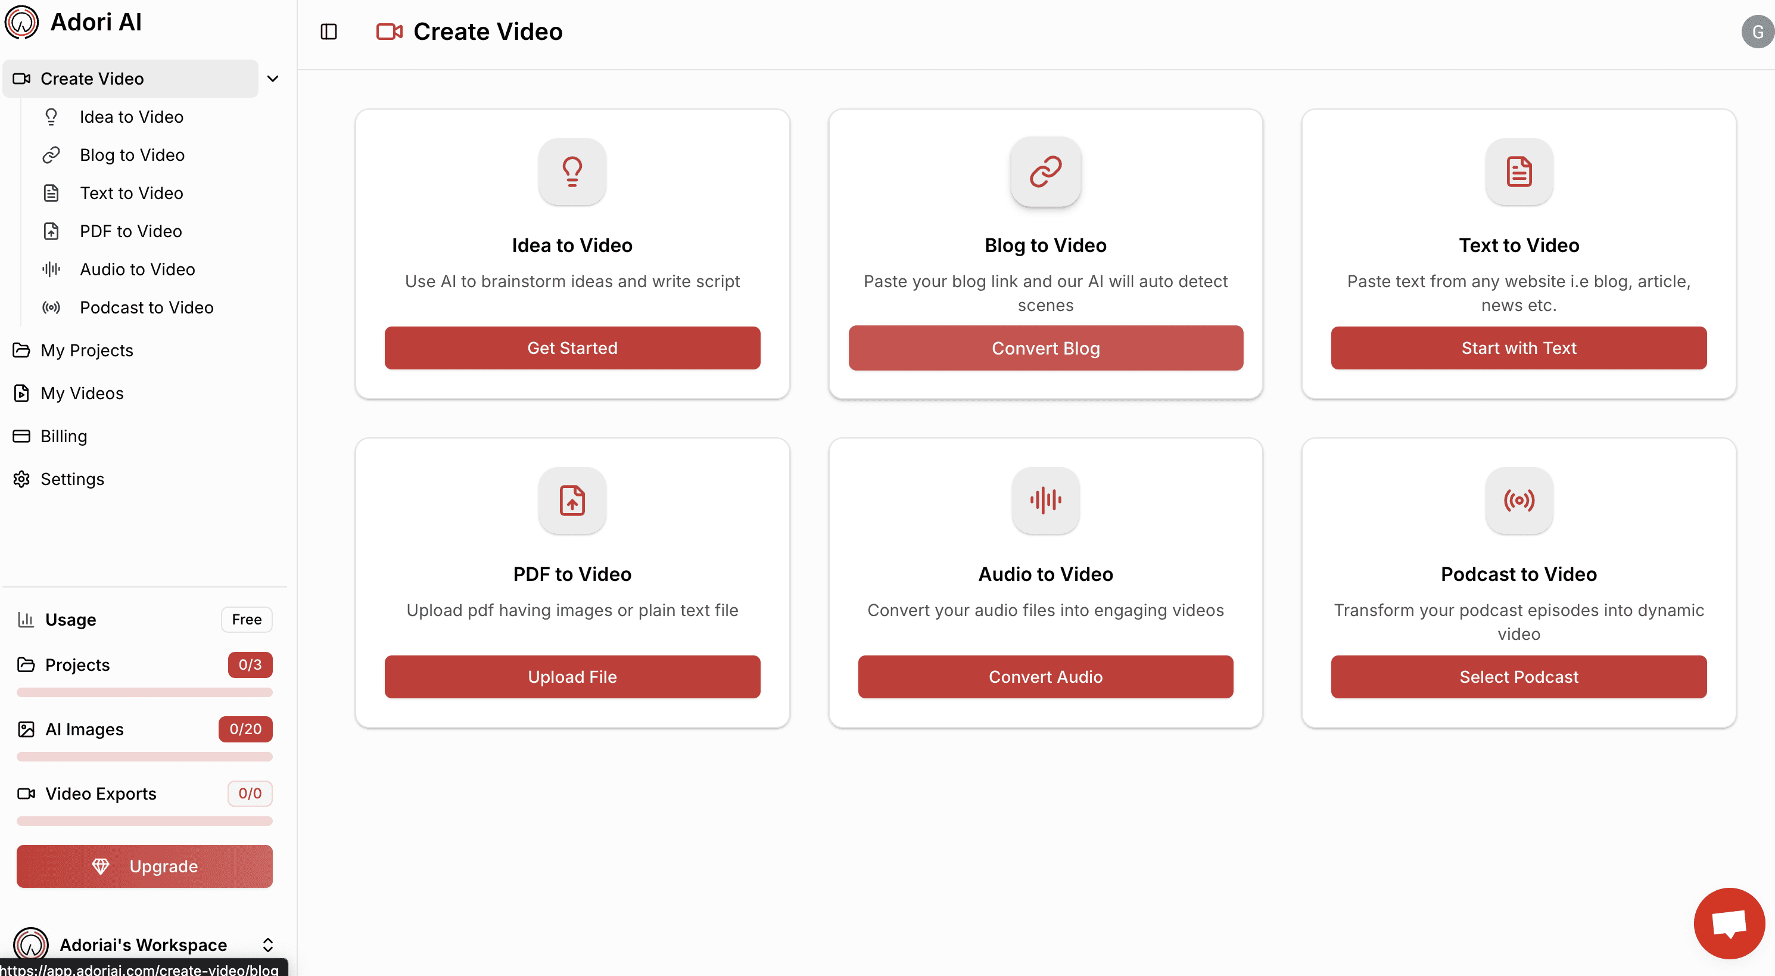
Task: Go to My Projects
Action: tap(87, 350)
